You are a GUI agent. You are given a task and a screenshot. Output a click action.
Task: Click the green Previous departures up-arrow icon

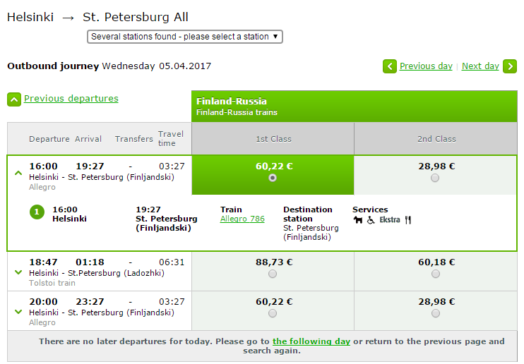tap(14, 99)
